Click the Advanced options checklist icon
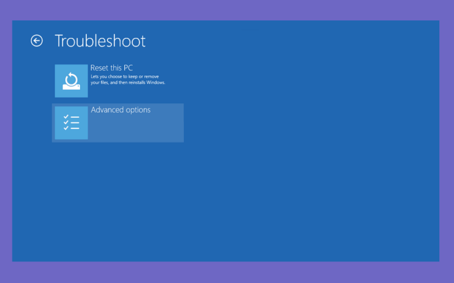 [72, 123]
